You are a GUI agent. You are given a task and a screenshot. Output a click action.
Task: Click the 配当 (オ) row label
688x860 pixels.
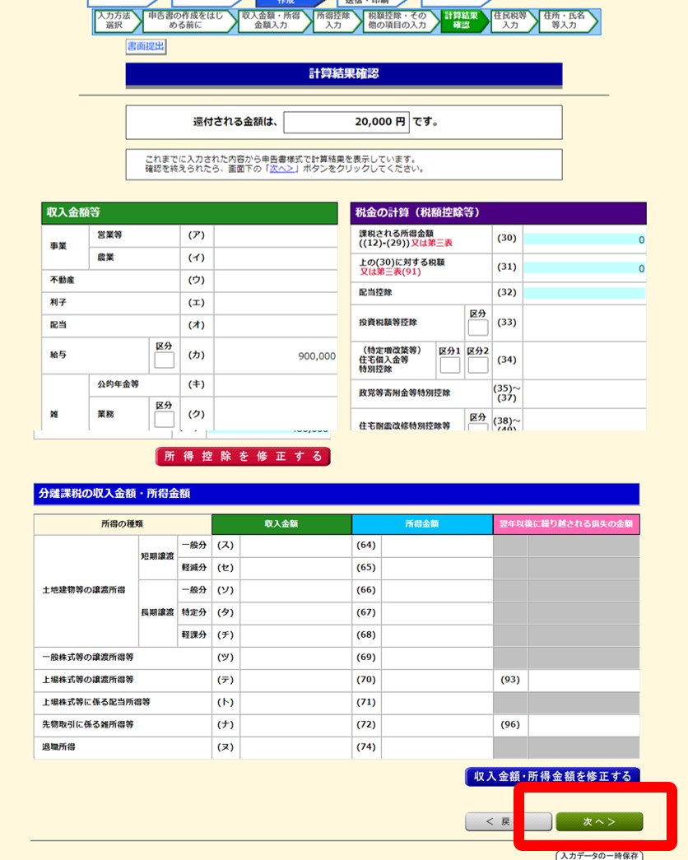[x=58, y=325]
